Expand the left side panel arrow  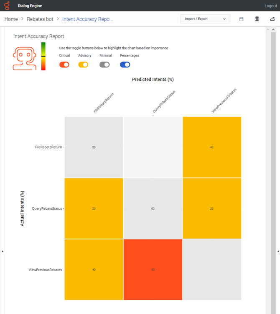click(3, 251)
